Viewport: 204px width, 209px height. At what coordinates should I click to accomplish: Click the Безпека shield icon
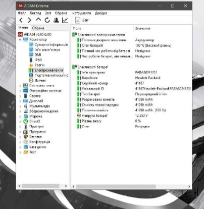pos(26,137)
